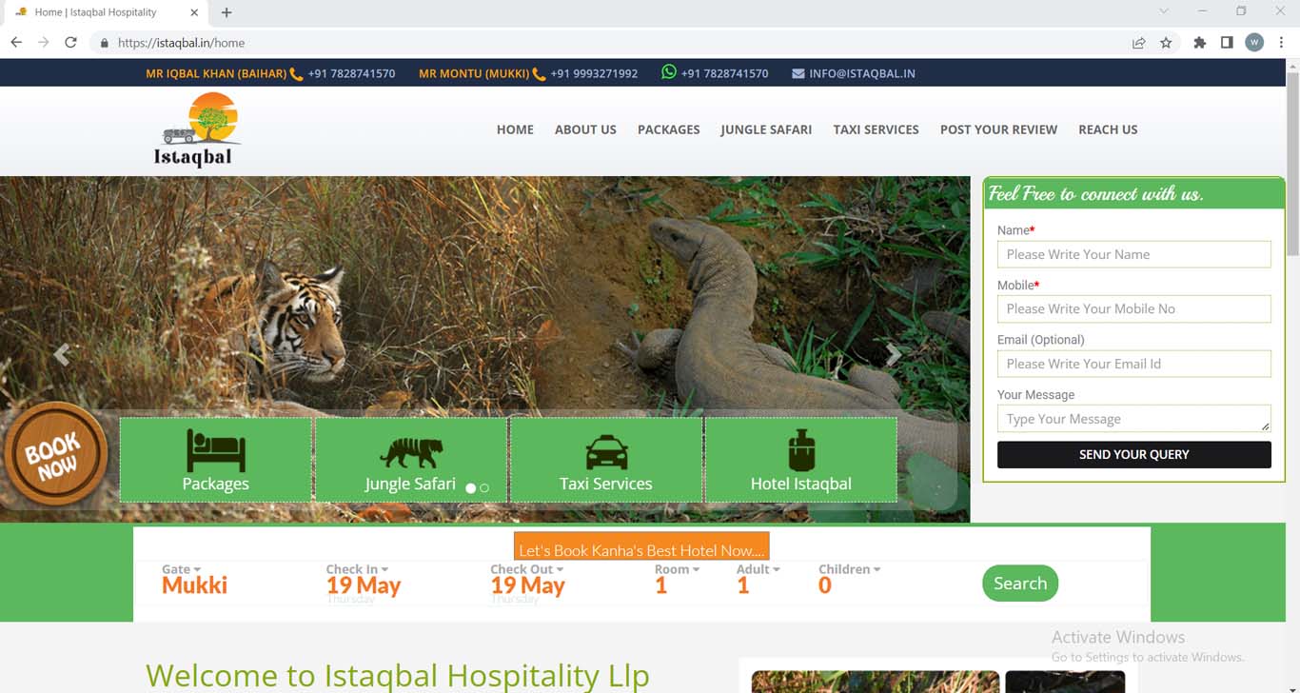Open Hotel Istaqbal tile with luggage icon

(x=800, y=459)
